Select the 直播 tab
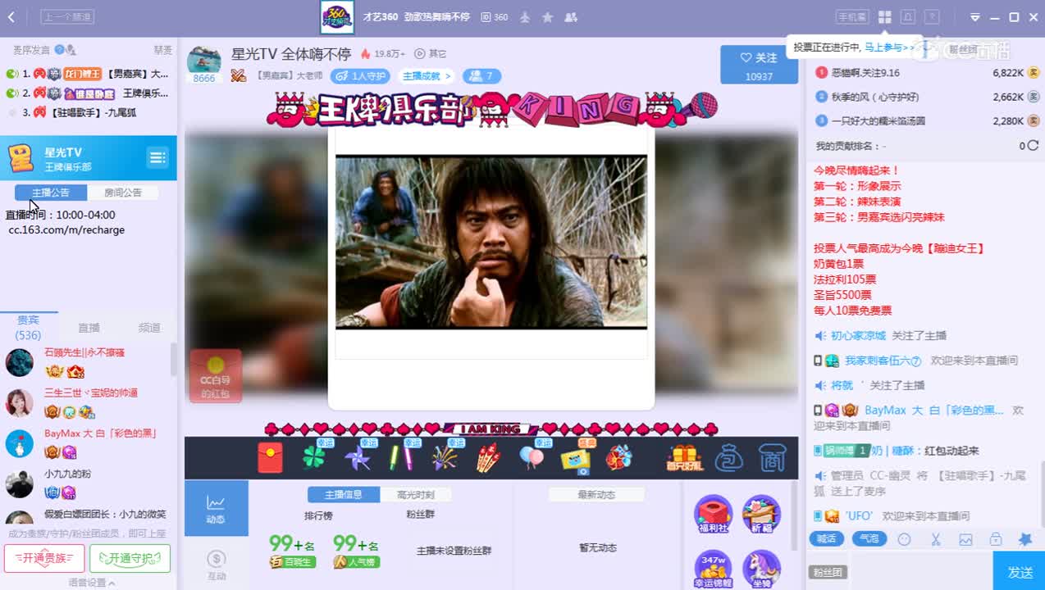Image resolution: width=1045 pixels, height=590 pixels. coord(89,328)
